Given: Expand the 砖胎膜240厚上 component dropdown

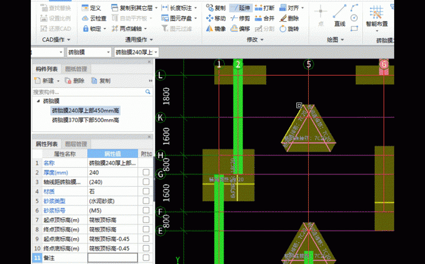Looking at the screenshot, I should (x=136, y=52).
